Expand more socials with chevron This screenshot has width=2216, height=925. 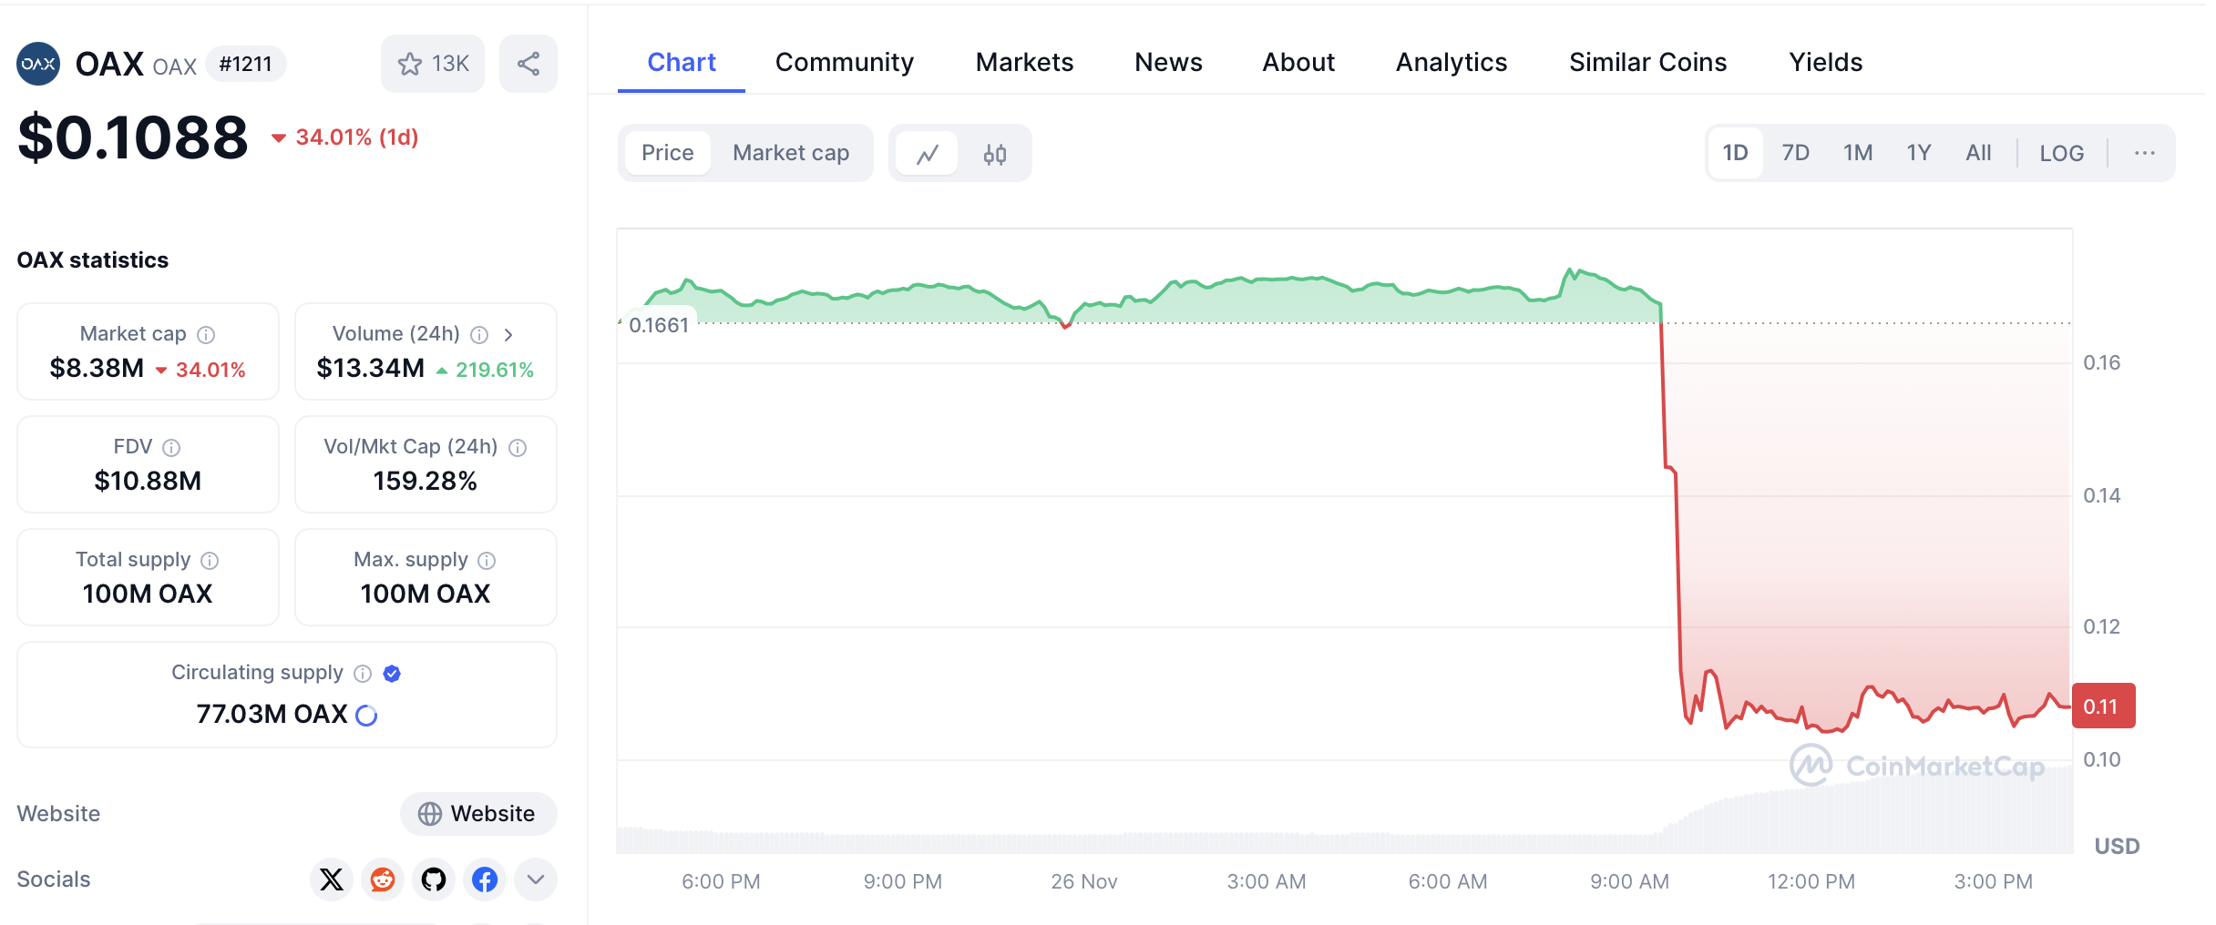click(x=536, y=879)
